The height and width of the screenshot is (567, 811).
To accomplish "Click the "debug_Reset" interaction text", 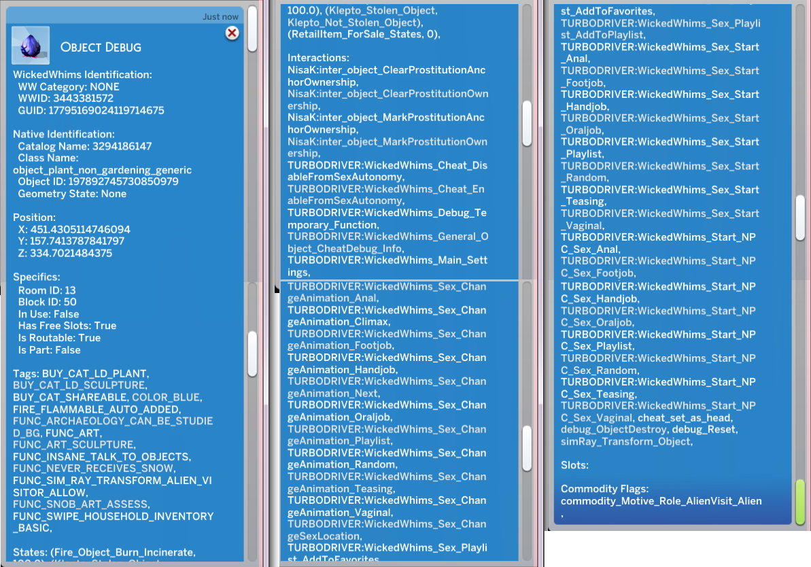I will (705, 430).
